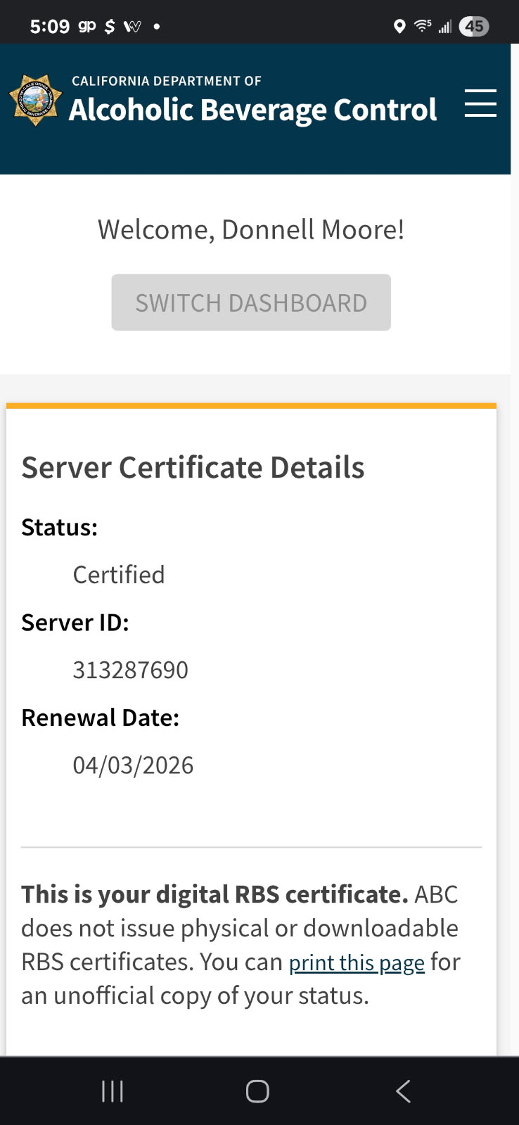Click the Alcoholic Beverage Control site title
This screenshot has width=519, height=1125.
(252, 109)
